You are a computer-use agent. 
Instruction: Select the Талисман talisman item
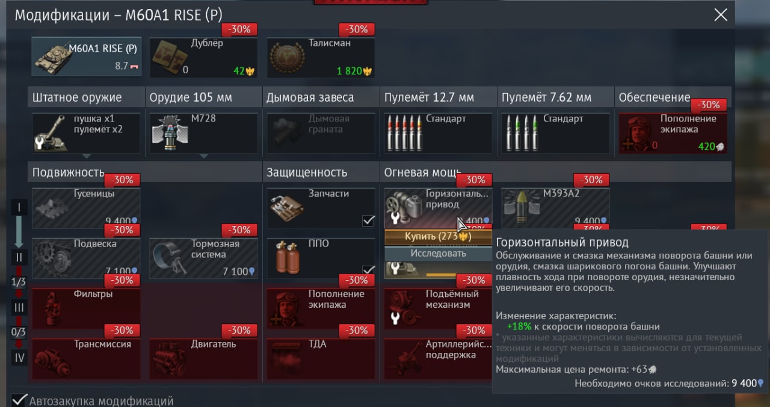coord(321,57)
